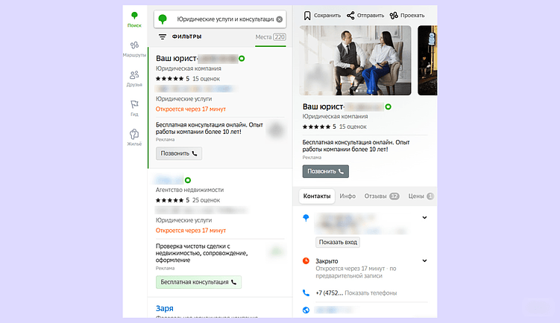Click the green verified badge in company card
The image size is (560, 323).
click(x=388, y=106)
